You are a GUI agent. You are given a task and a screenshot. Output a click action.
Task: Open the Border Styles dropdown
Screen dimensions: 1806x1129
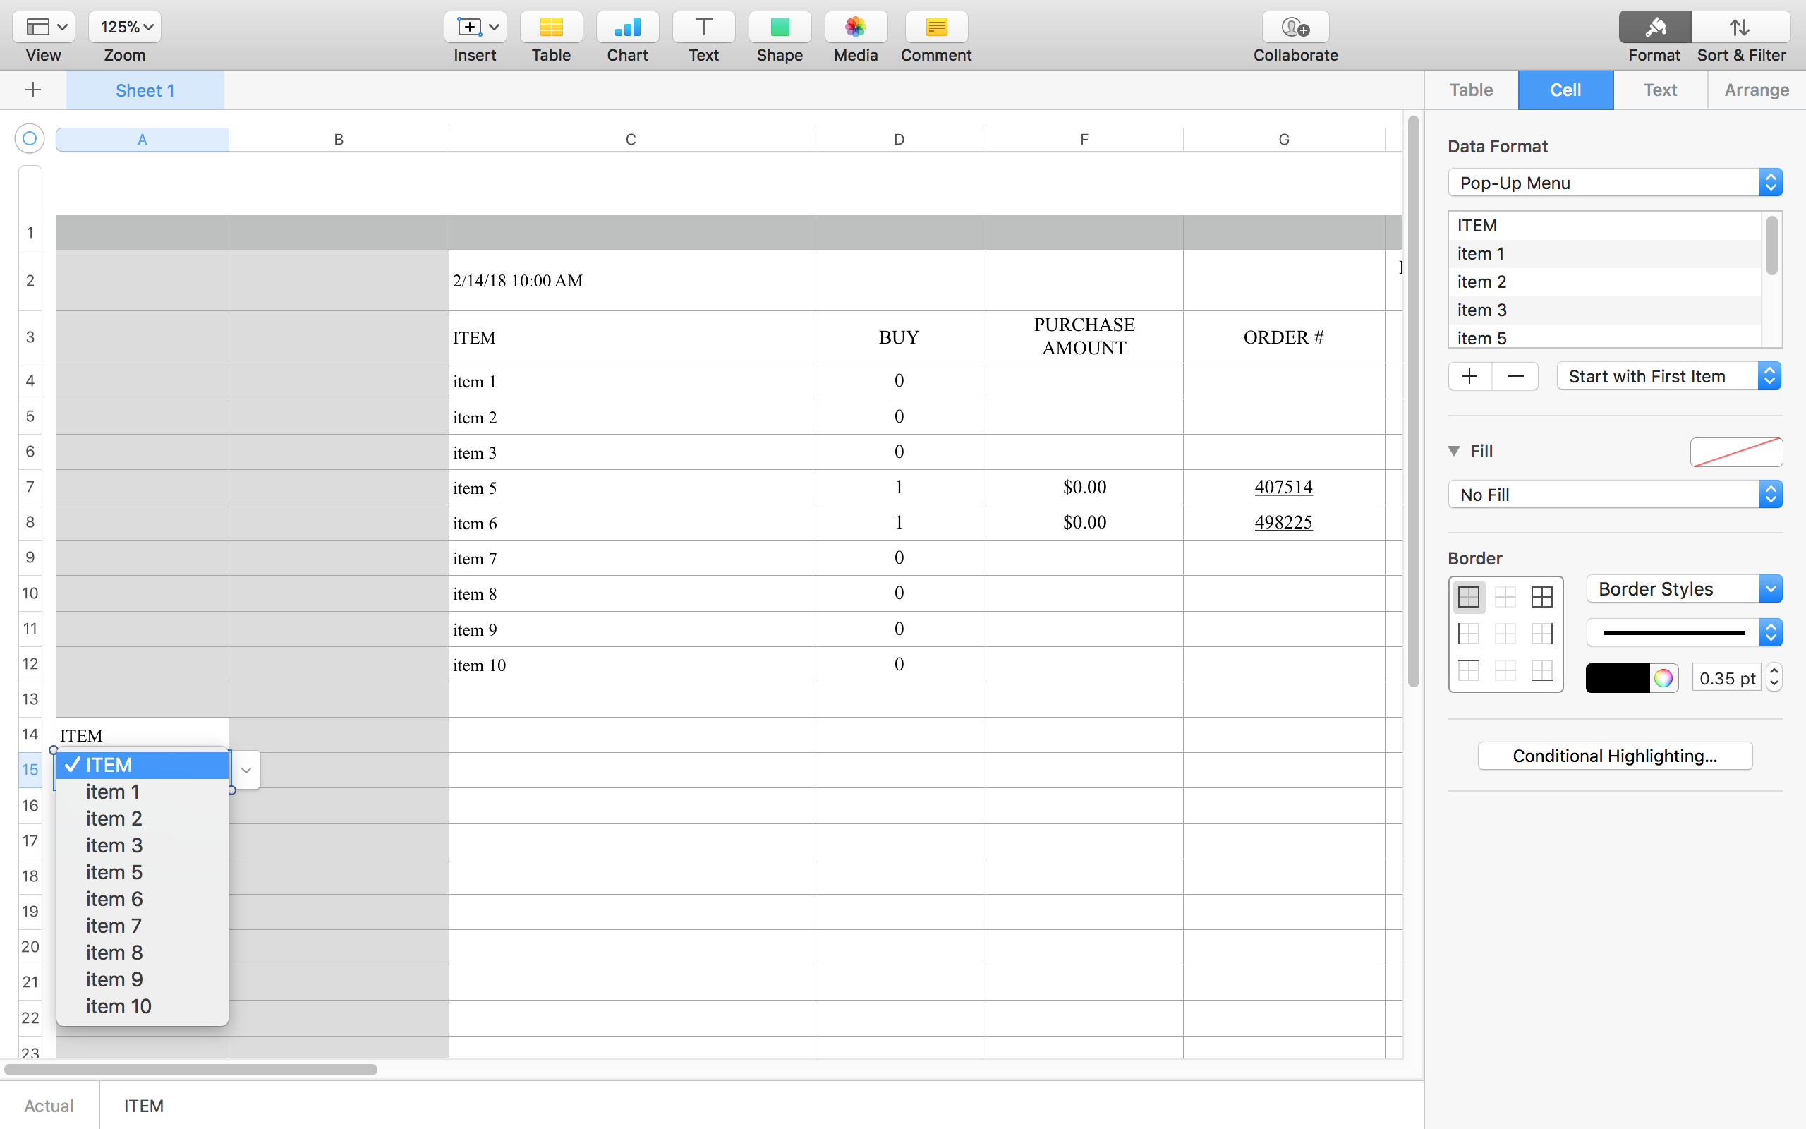tap(1684, 589)
